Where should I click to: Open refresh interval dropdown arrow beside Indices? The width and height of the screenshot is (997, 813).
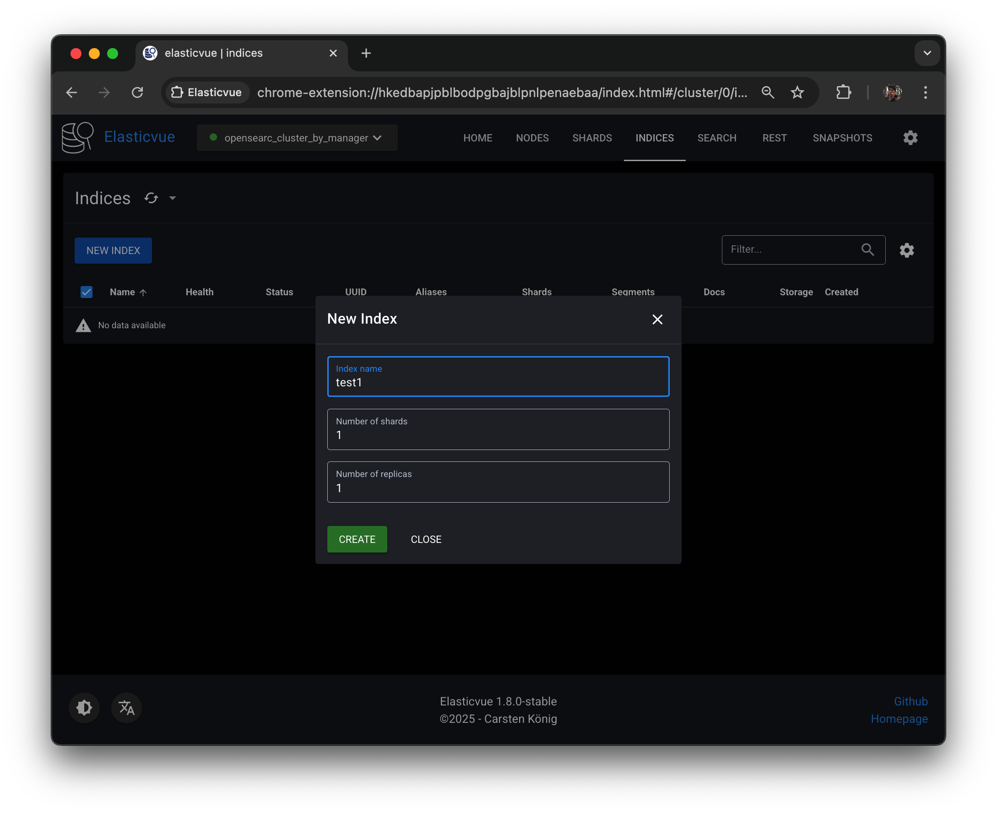[x=172, y=198]
